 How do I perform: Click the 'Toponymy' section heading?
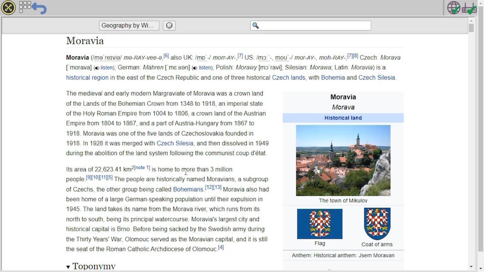[x=94, y=266]
